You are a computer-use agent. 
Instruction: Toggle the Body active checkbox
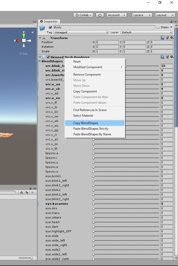click(x=50, y=27)
